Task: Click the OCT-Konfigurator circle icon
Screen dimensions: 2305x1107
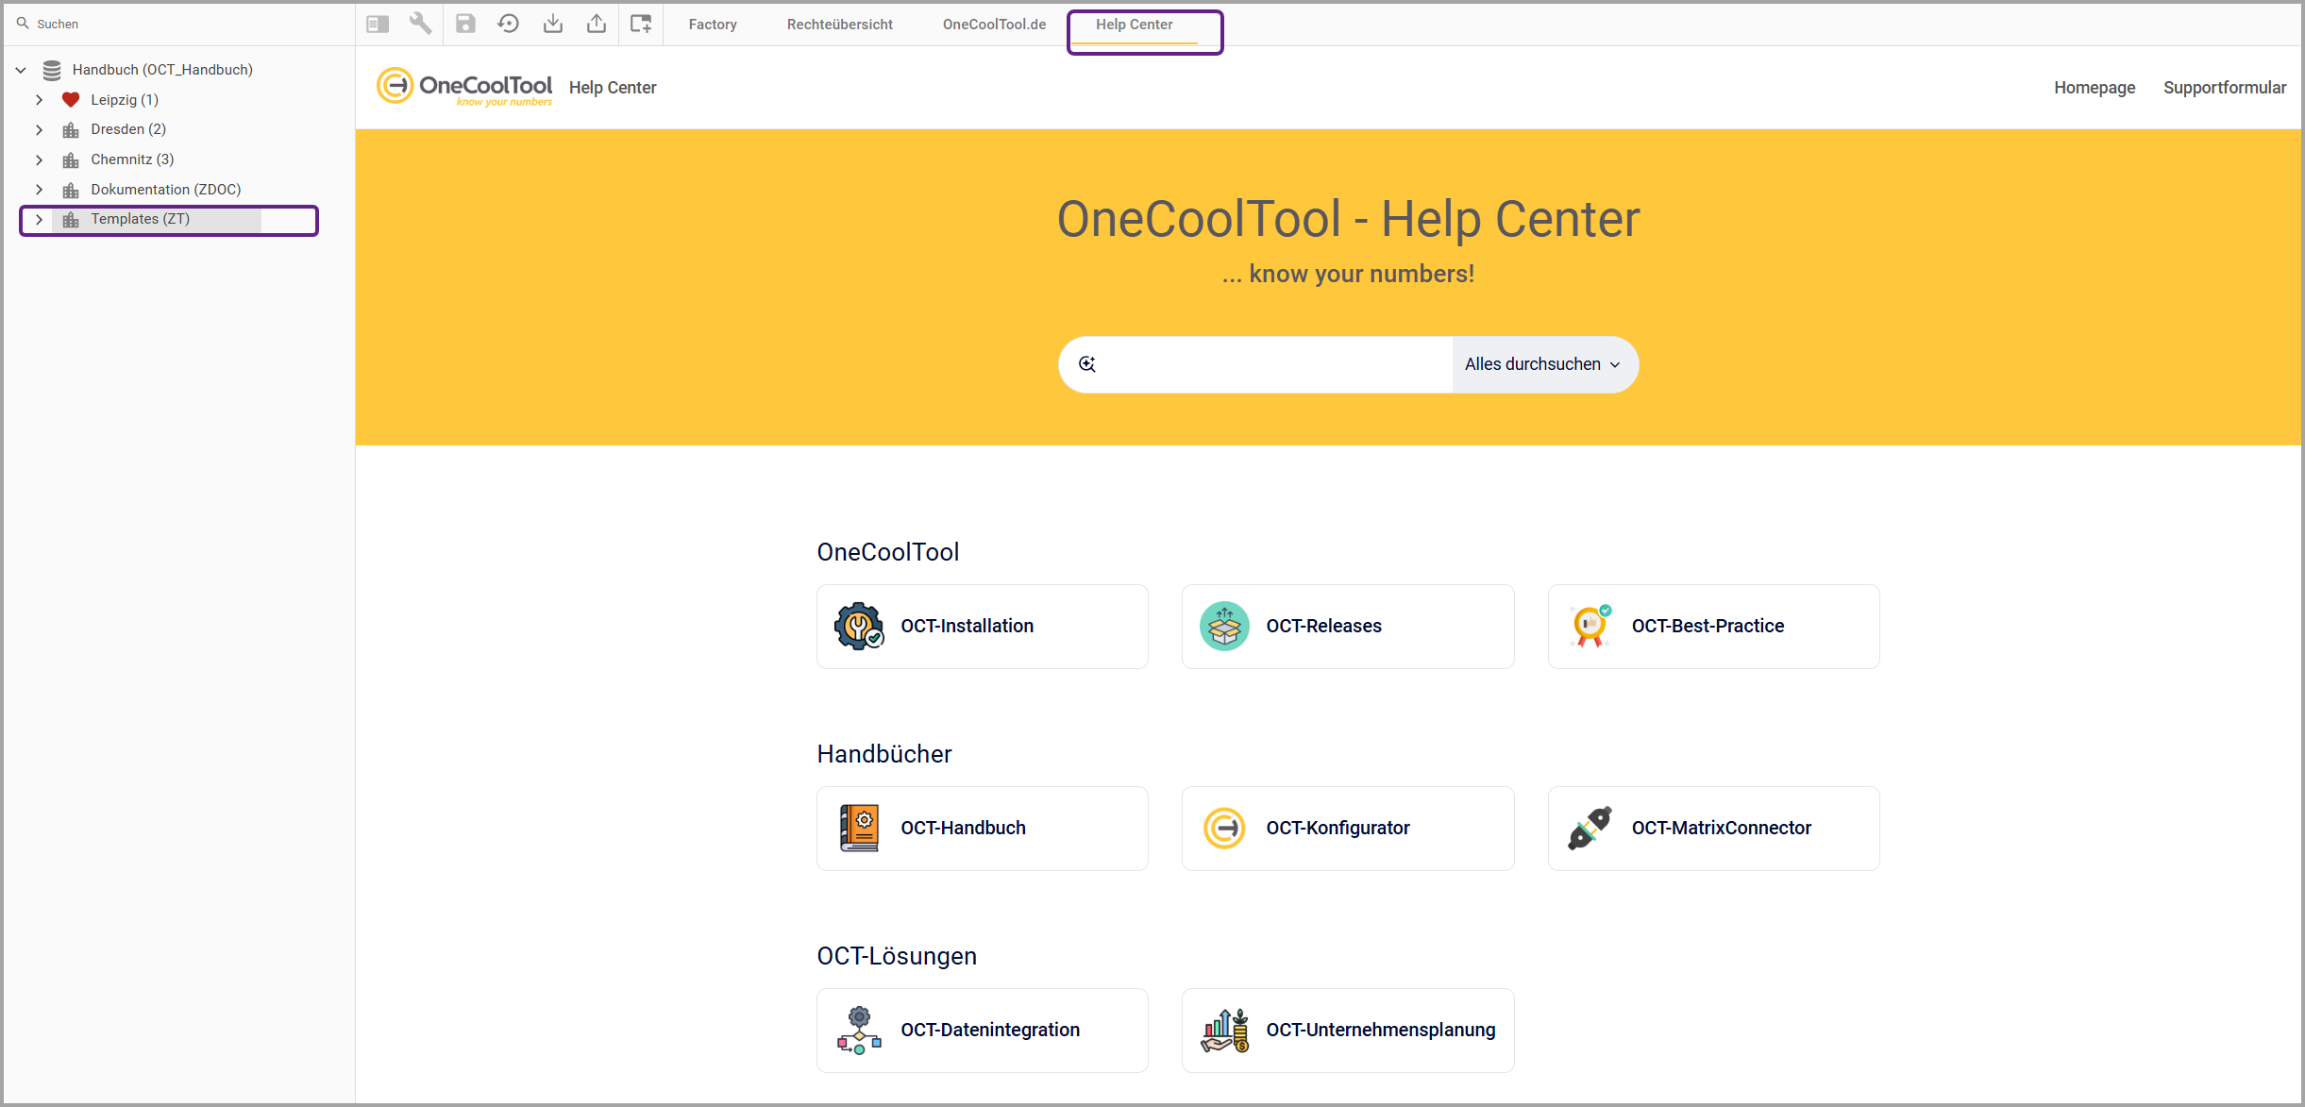Action: pyautogui.click(x=1224, y=828)
